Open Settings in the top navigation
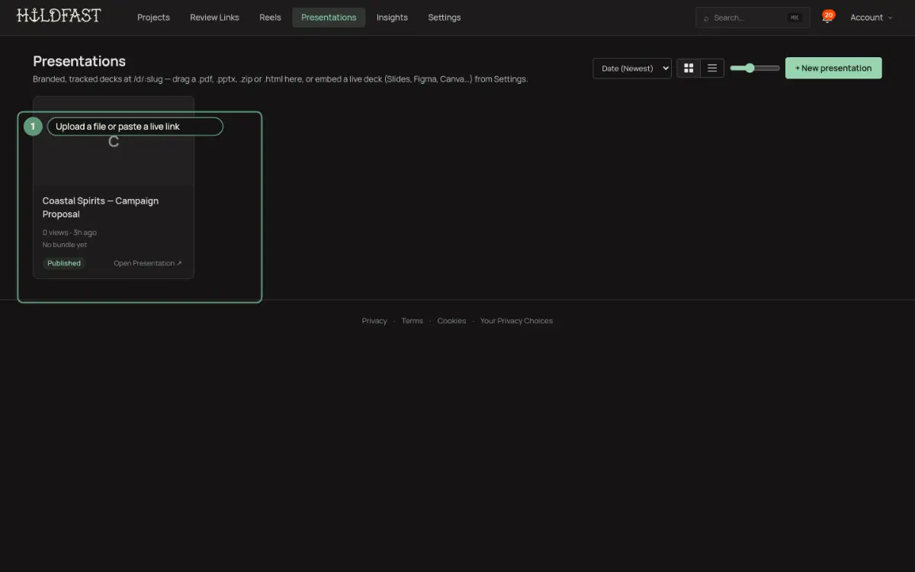This screenshot has width=915, height=572. (445, 18)
